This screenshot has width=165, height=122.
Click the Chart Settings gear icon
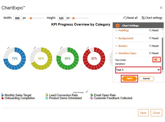click(x=118, y=26)
